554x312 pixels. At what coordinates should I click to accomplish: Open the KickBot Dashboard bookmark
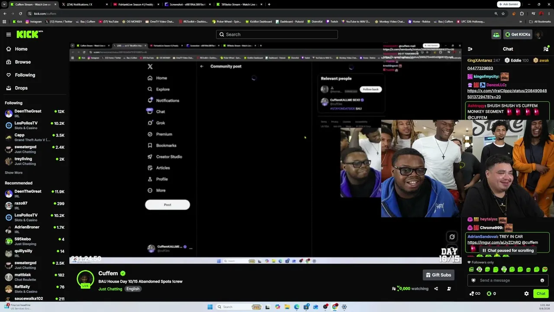tap(258, 21)
